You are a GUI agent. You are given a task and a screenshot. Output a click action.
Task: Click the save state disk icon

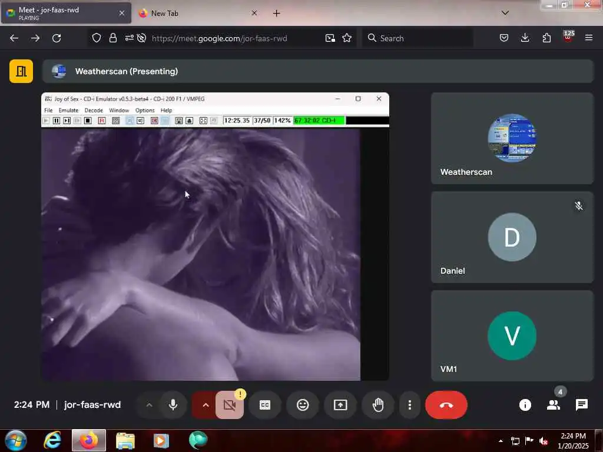pos(179,121)
